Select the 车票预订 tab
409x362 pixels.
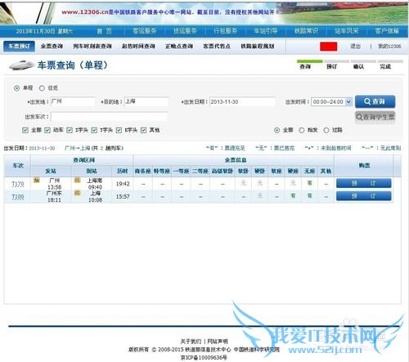[19, 47]
